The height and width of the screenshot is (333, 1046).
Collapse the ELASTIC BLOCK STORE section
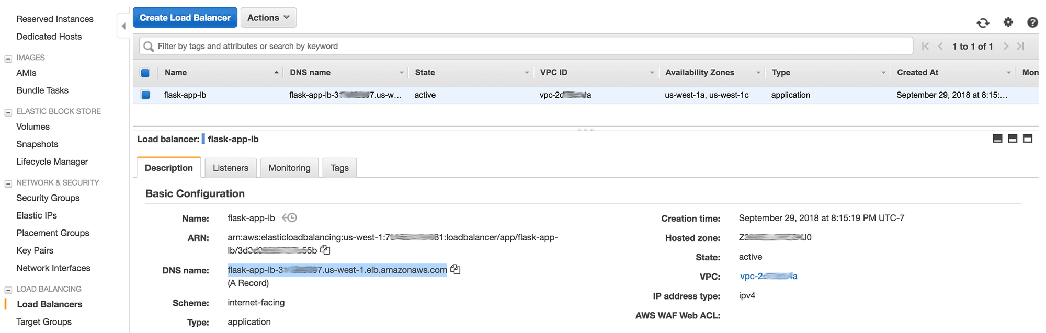[x=8, y=112]
